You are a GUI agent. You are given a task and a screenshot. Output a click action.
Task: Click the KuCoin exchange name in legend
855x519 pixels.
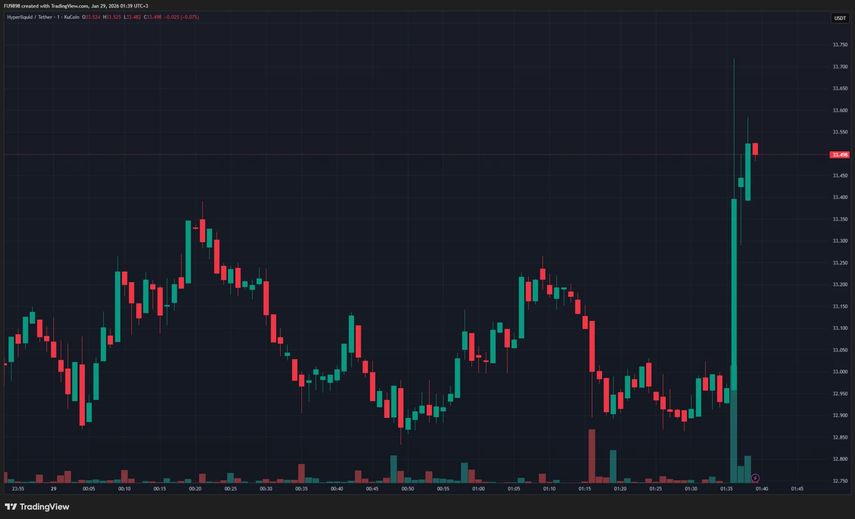point(71,17)
